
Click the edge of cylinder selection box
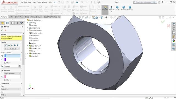click(x=12, y=56)
